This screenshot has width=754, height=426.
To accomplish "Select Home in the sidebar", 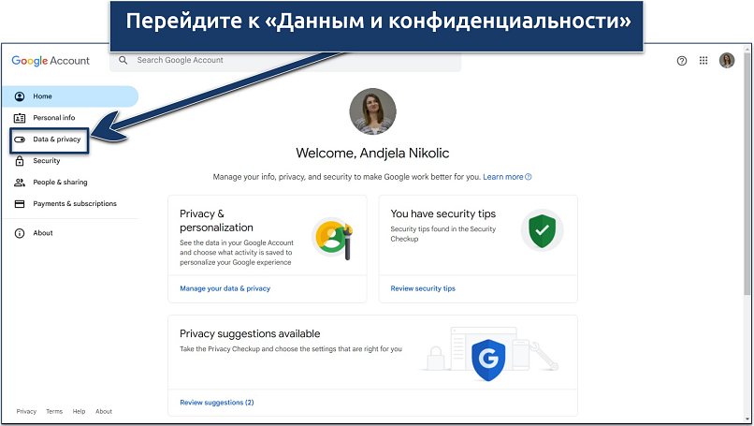I will point(43,96).
